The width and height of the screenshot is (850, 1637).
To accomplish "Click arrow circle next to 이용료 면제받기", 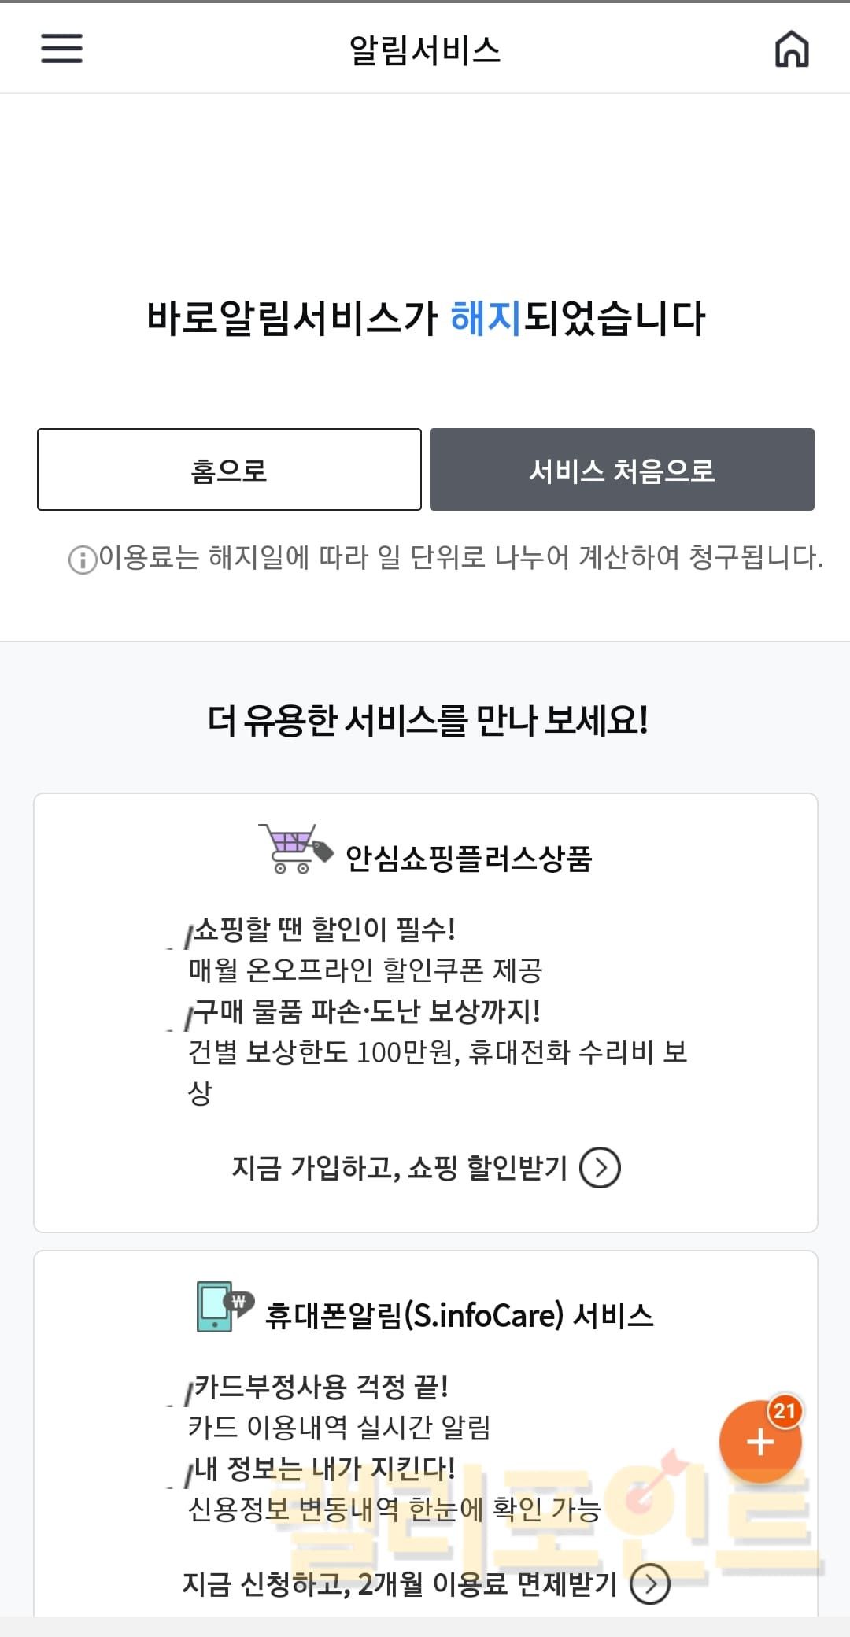I will [650, 1584].
